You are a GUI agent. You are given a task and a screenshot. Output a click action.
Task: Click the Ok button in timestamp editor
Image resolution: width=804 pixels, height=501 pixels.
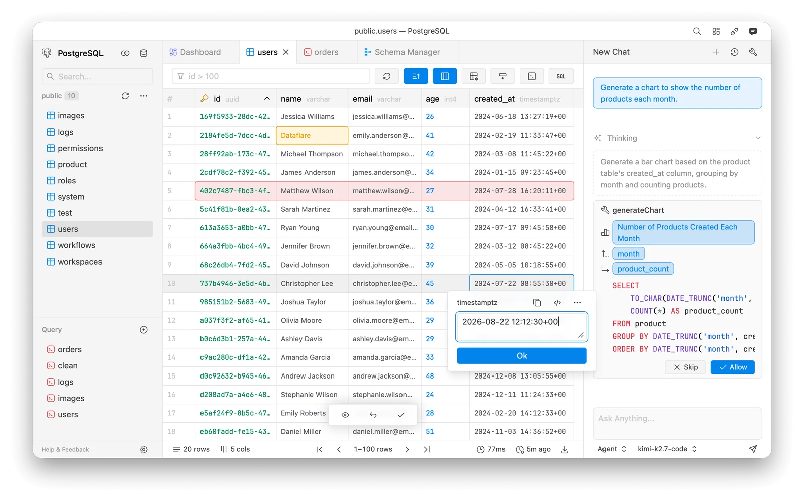point(522,356)
